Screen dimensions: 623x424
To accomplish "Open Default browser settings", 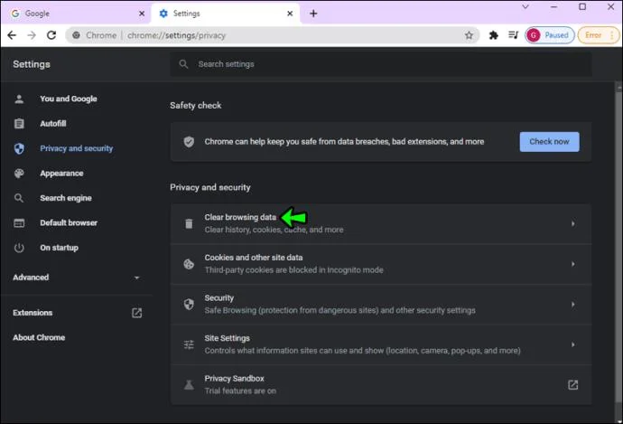I will pyautogui.click(x=69, y=222).
